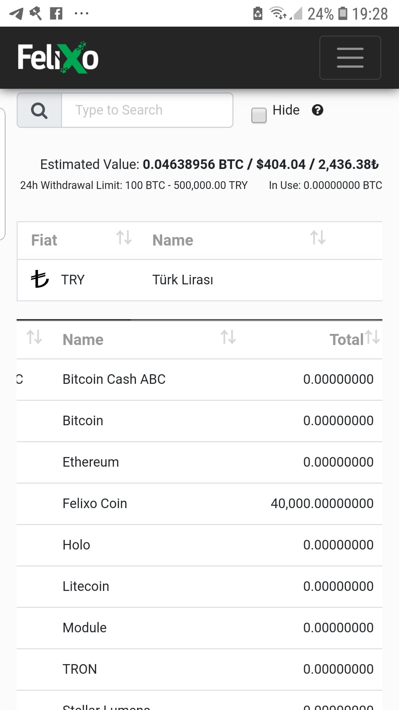Image resolution: width=399 pixels, height=710 pixels.
Task: Open the Telegram notification icon in status bar
Action: [x=16, y=14]
